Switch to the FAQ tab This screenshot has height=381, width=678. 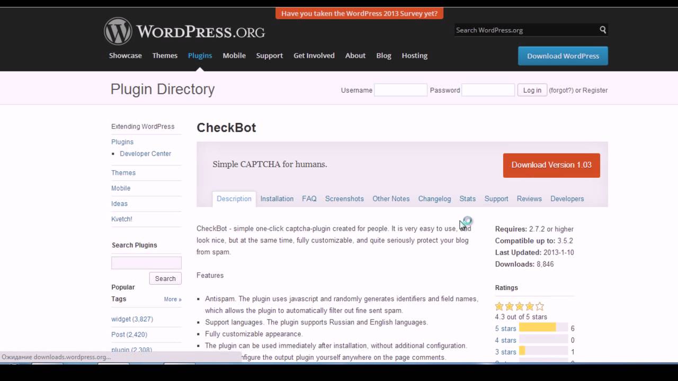[309, 199]
